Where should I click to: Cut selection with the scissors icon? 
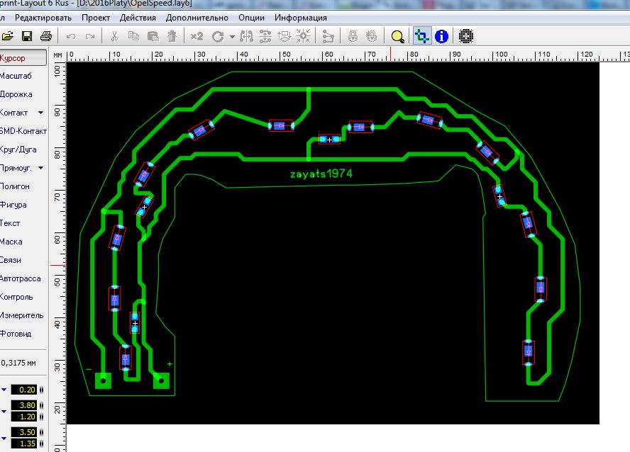(114, 37)
